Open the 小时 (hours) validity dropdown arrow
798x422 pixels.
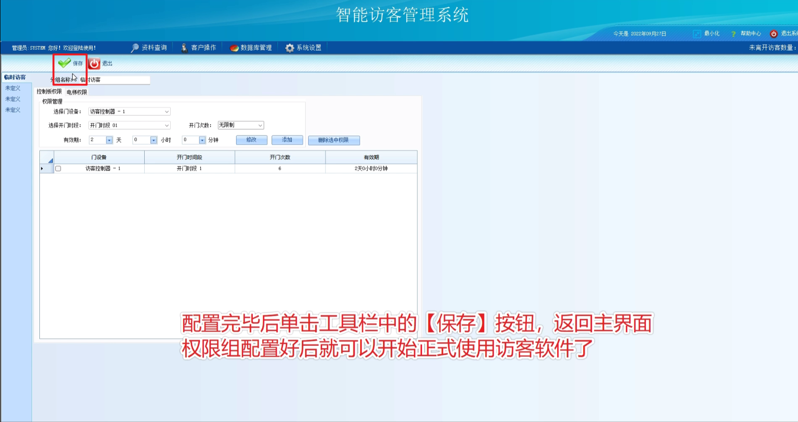click(153, 140)
